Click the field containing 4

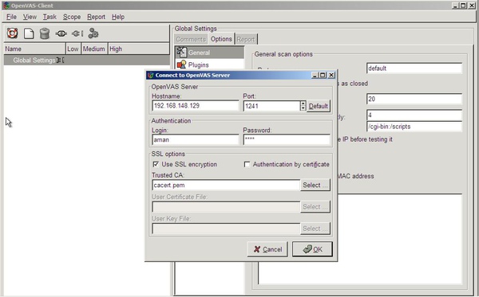[x=414, y=115]
